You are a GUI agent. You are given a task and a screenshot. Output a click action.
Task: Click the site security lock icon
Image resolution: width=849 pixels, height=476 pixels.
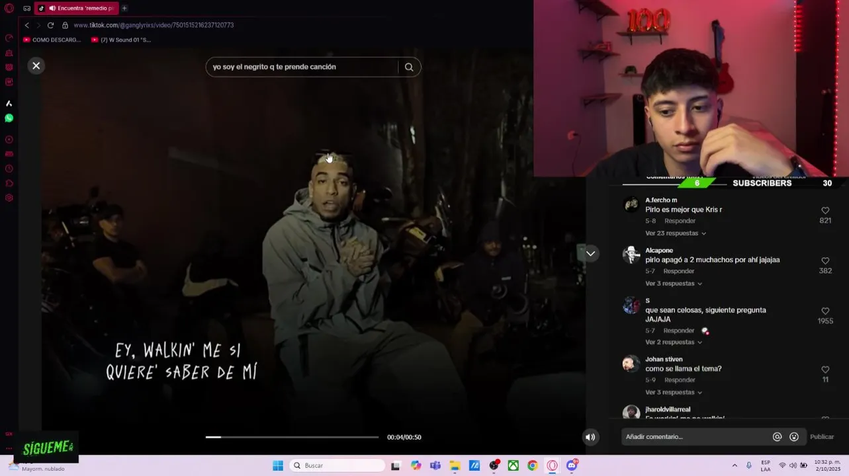pyautogui.click(x=65, y=25)
